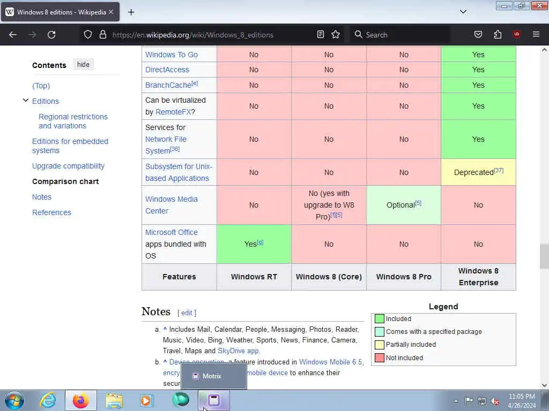Switch to the Windows 8 editions tab
This screenshot has width=549, height=411.
60,12
